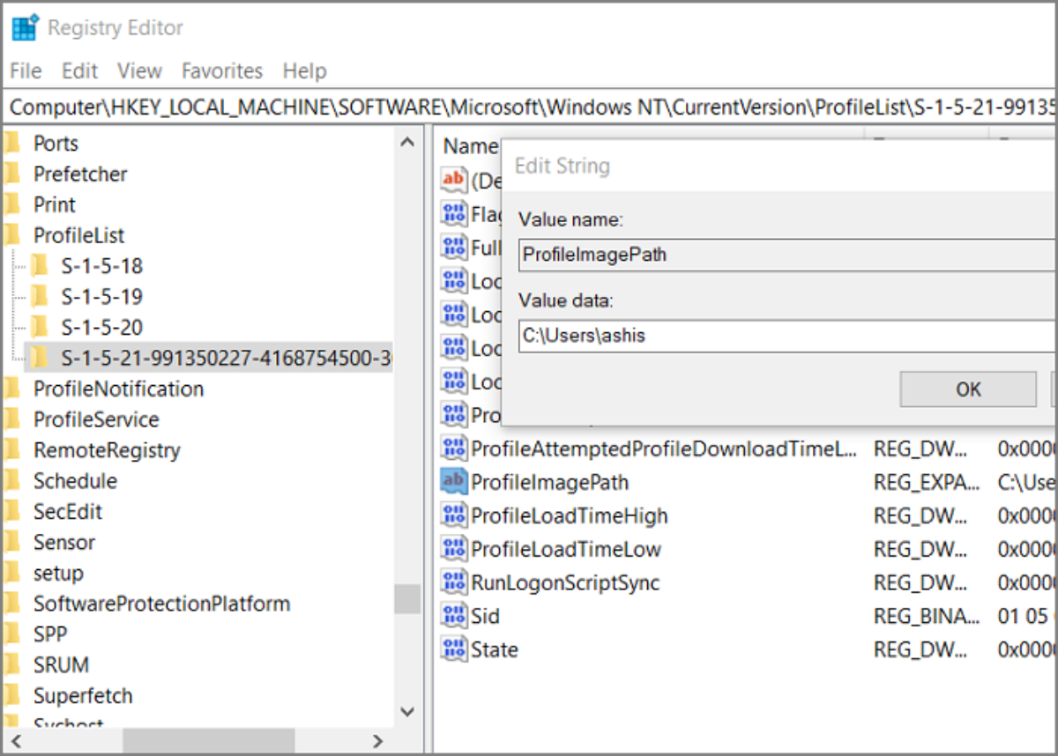Viewport: 1058px width, 756px height.
Task: Click the State DWORD value icon
Action: click(453, 649)
